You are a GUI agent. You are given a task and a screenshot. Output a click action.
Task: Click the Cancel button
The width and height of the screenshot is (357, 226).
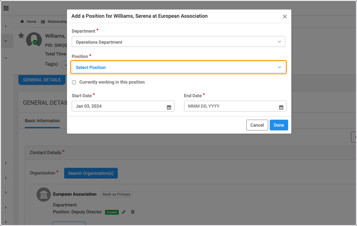pyautogui.click(x=257, y=125)
